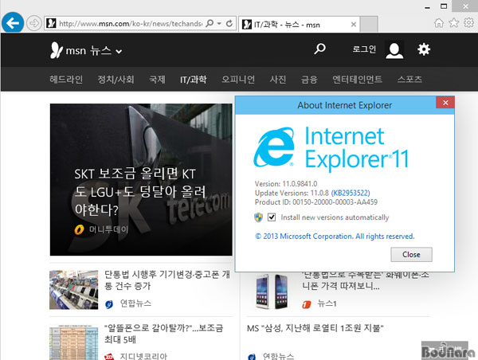This screenshot has width=478, height=360.
Task: Go to the 정치/사회 section
Action: (x=116, y=80)
